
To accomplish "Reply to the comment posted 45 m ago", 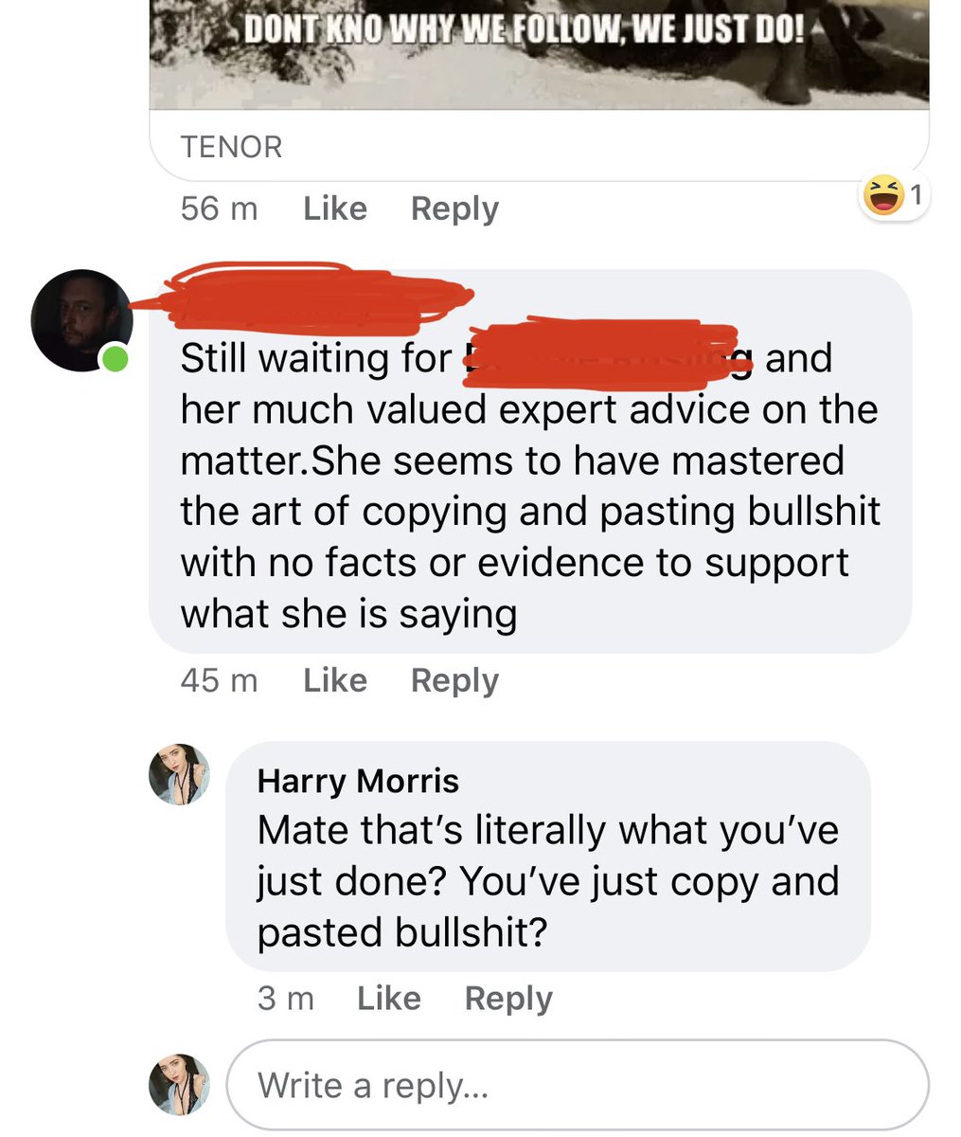I will point(454,681).
